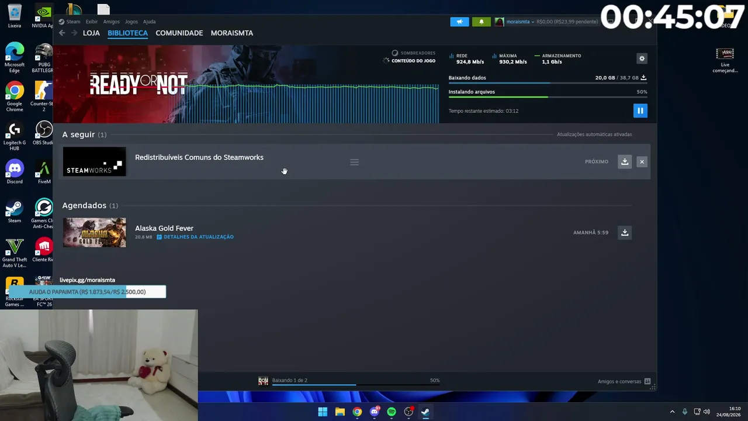
Task: Expand the system tray hidden icons
Action: pos(672,412)
